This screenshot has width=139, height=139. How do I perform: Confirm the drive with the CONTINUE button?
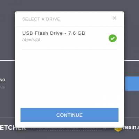[69, 115]
